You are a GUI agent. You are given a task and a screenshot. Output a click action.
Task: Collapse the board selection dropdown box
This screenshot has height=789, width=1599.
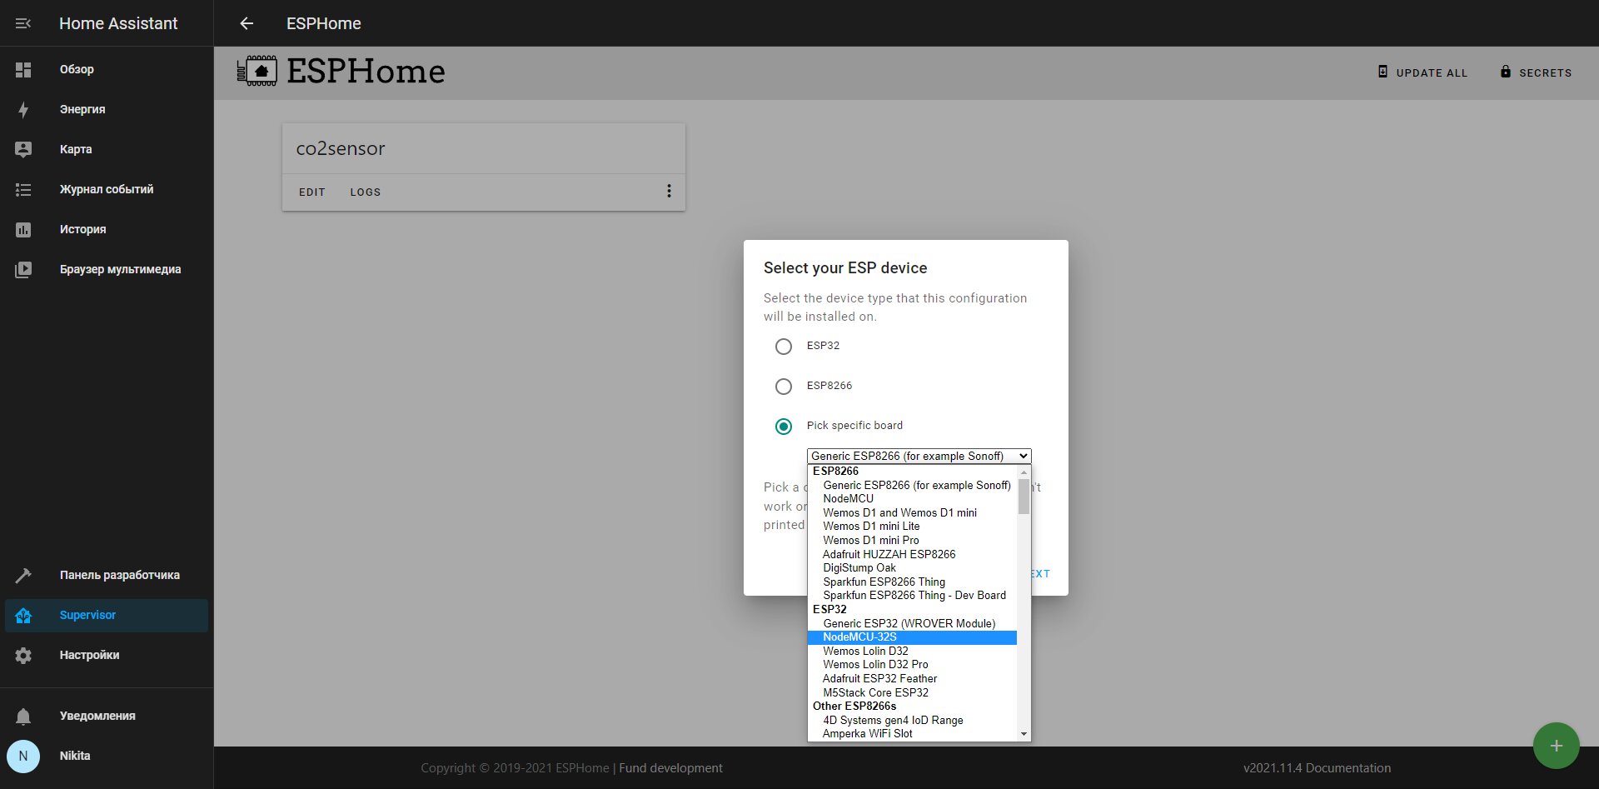(x=919, y=456)
